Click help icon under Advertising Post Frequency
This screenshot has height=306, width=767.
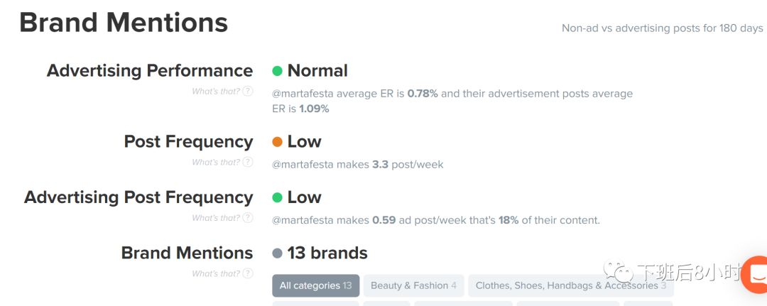pyautogui.click(x=248, y=217)
